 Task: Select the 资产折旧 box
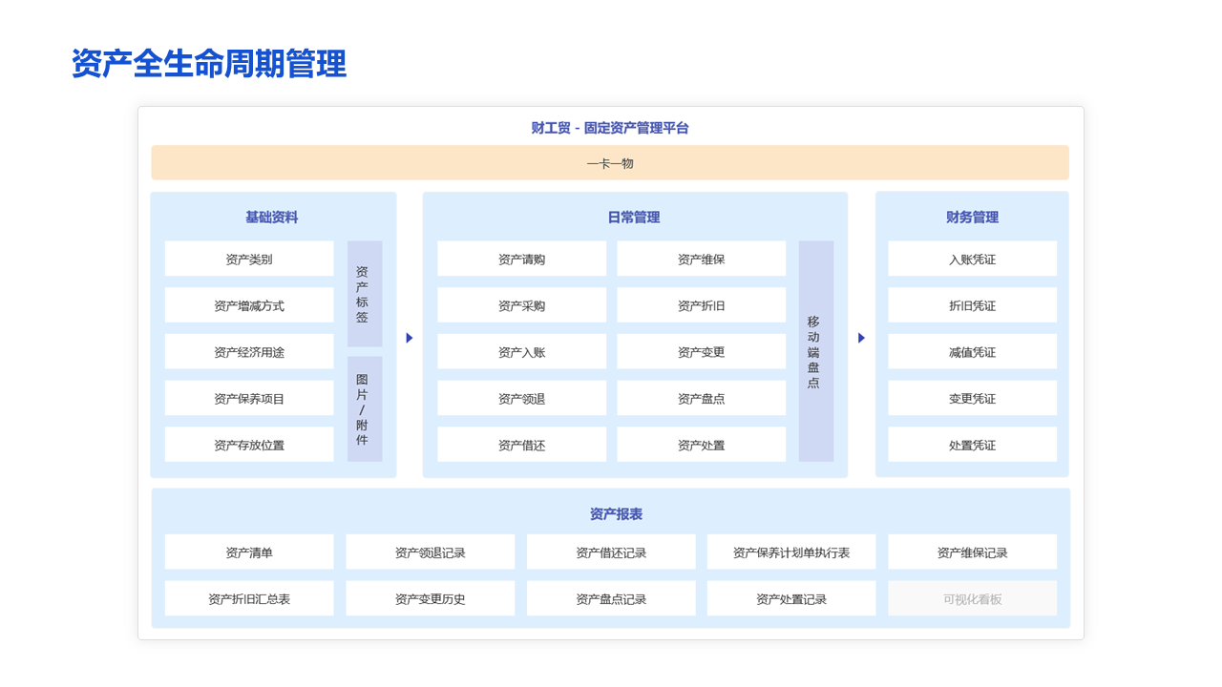[701, 305]
